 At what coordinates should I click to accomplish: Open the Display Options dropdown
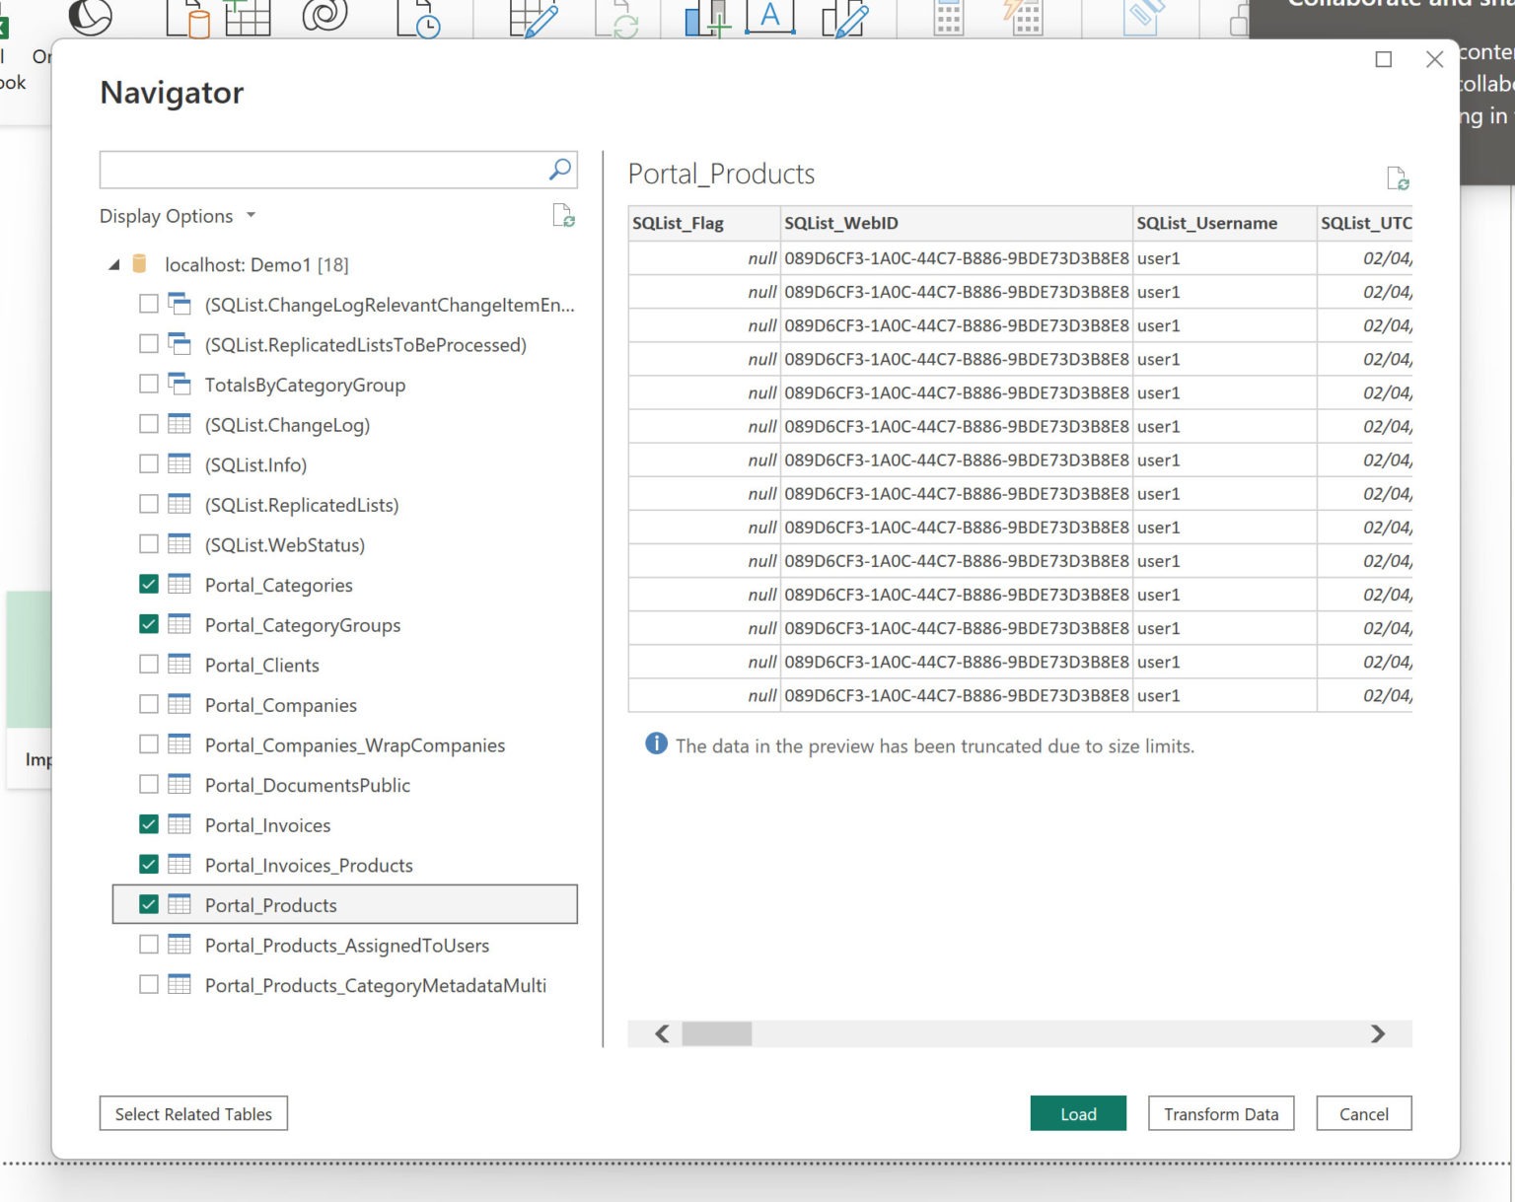point(178,216)
